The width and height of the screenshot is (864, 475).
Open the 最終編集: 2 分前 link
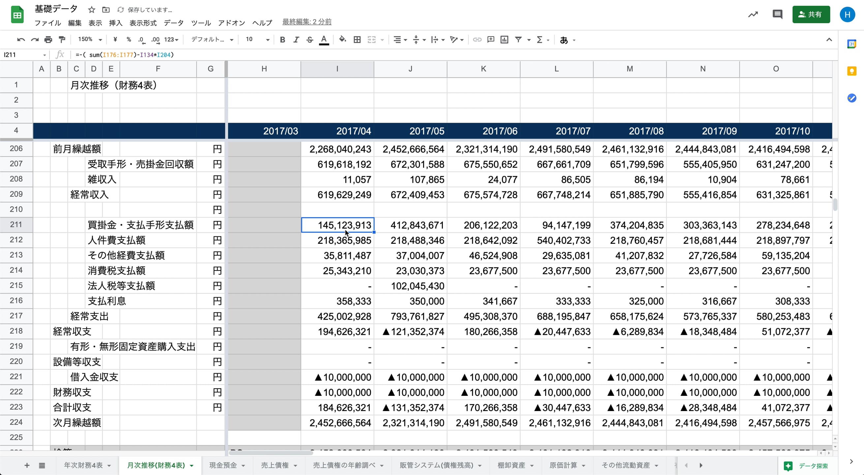click(x=307, y=22)
